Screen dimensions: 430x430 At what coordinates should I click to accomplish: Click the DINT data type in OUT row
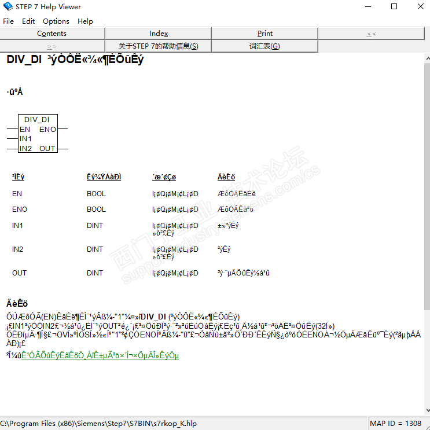click(95, 273)
